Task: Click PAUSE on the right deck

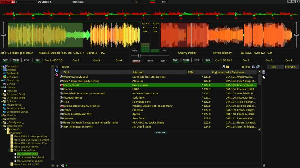Action: [186, 60]
